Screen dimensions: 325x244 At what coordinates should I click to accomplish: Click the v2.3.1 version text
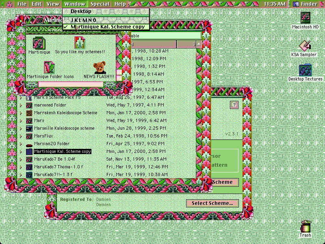232,134
